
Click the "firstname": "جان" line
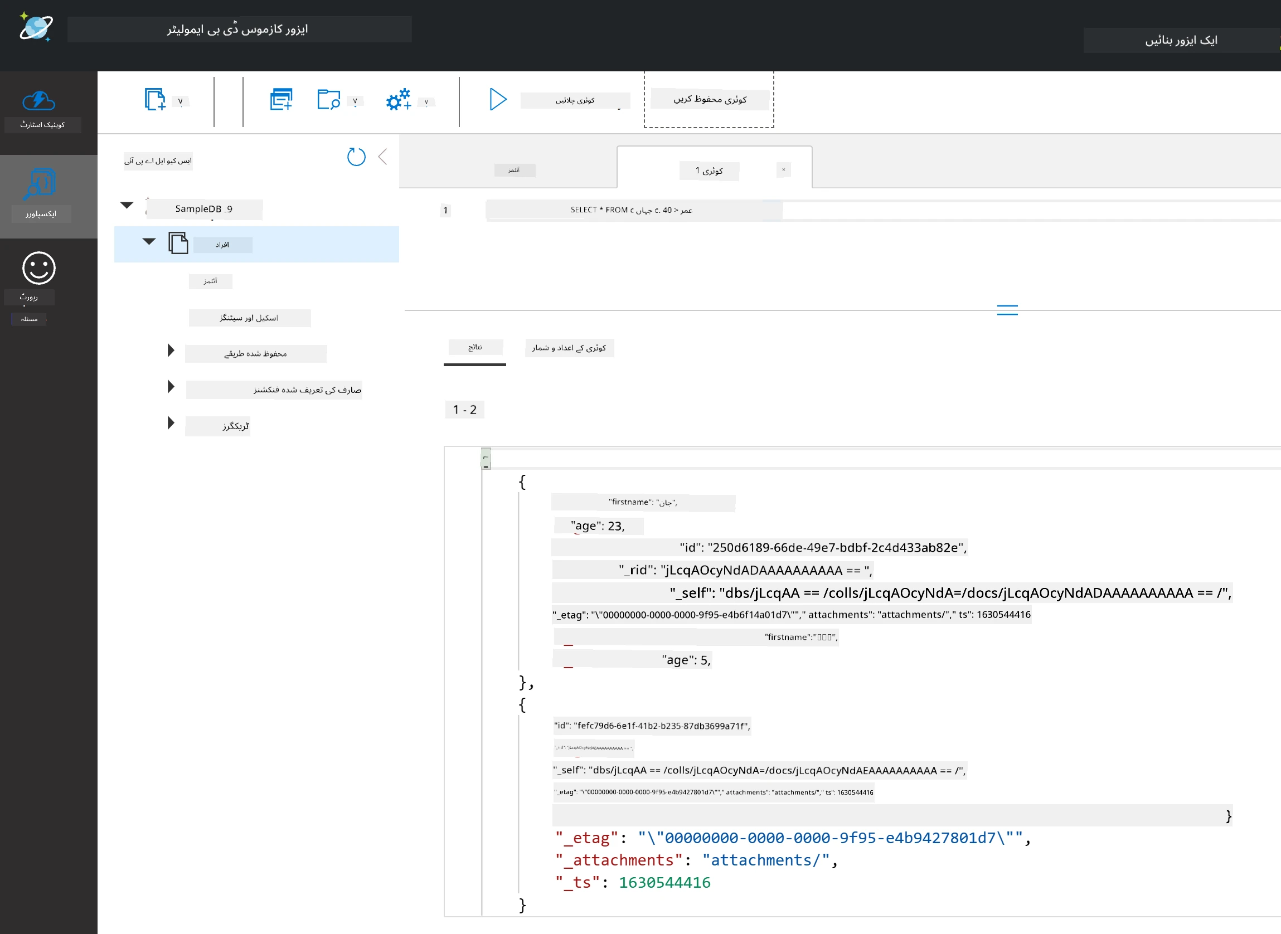point(643,502)
